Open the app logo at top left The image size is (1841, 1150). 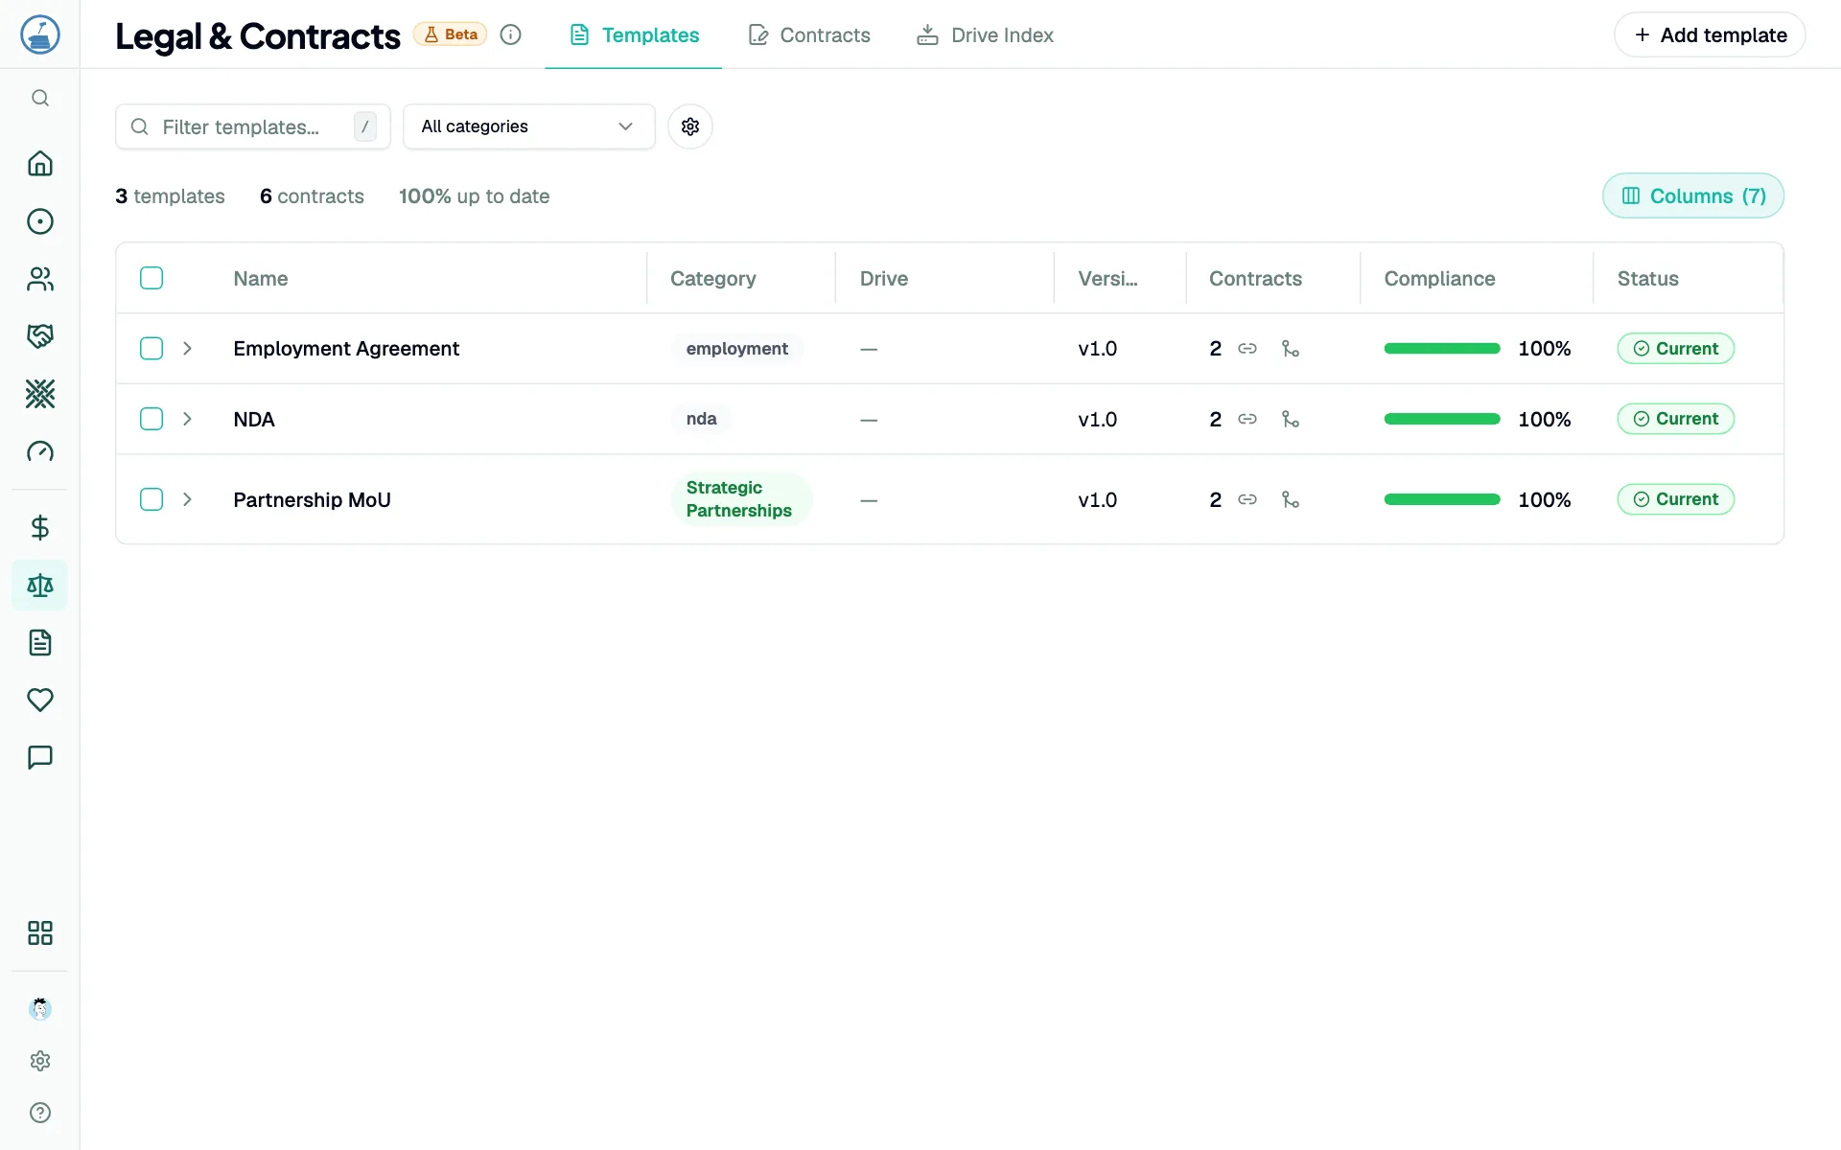(x=40, y=34)
